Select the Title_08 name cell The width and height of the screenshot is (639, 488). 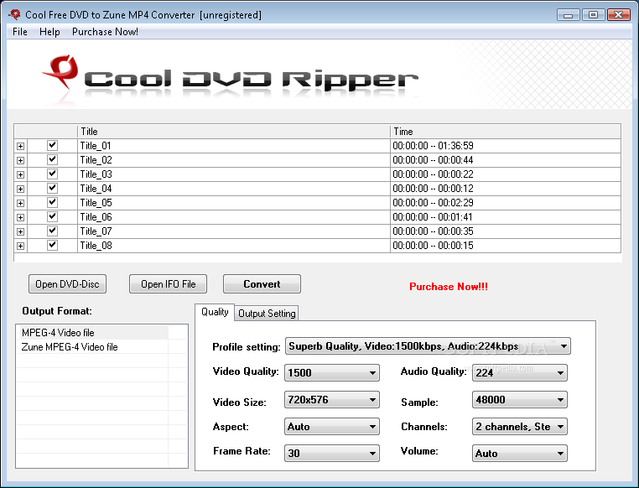(233, 246)
